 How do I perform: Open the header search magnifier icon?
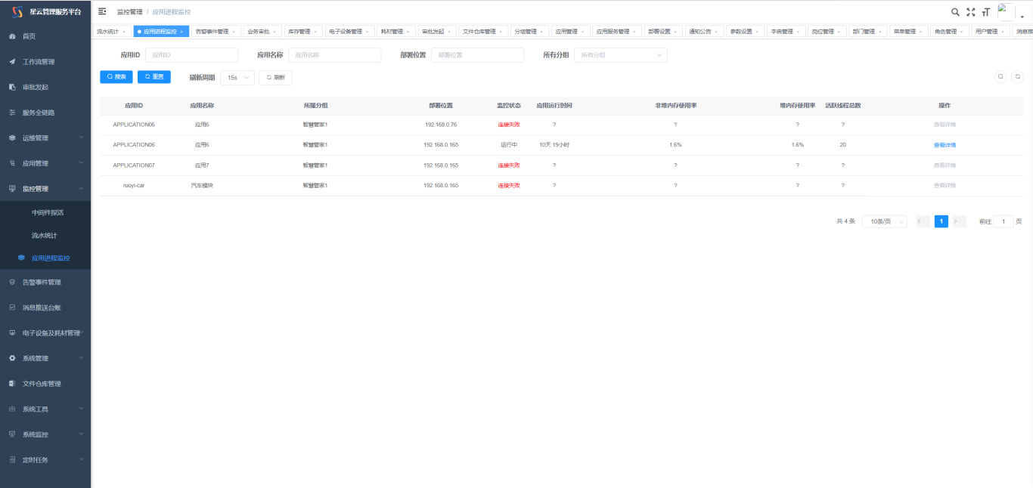tap(955, 12)
